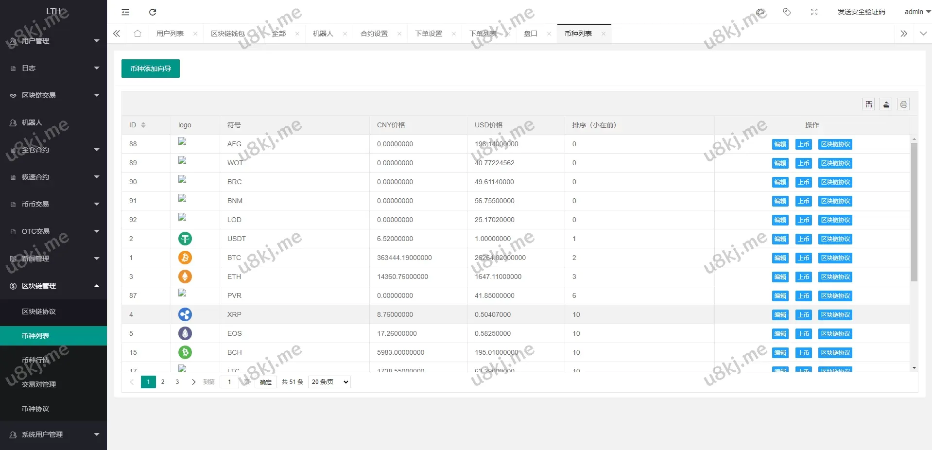Open 交易对管理 in the sidebar
932x450 pixels.
(x=39, y=384)
